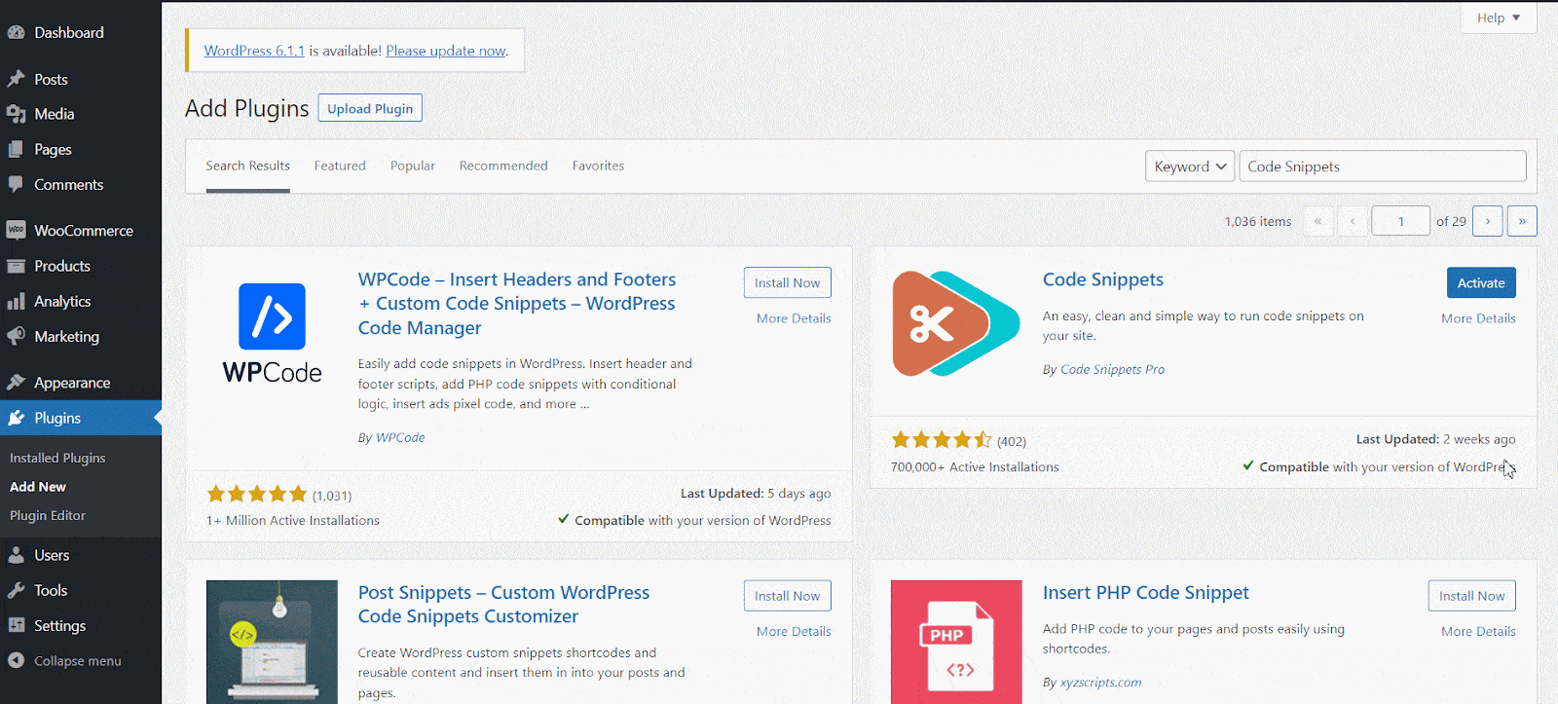
Task: Click the Media icon in sidebar
Action: (16, 114)
